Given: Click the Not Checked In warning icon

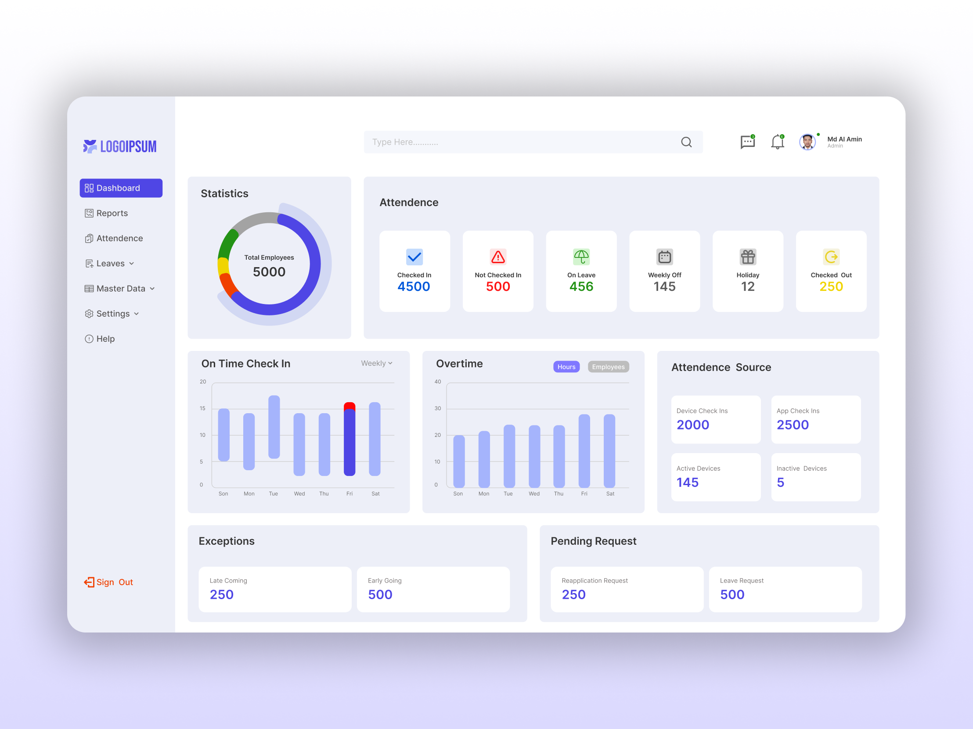Looking at the screenshot, I should [x=497, y=257].
